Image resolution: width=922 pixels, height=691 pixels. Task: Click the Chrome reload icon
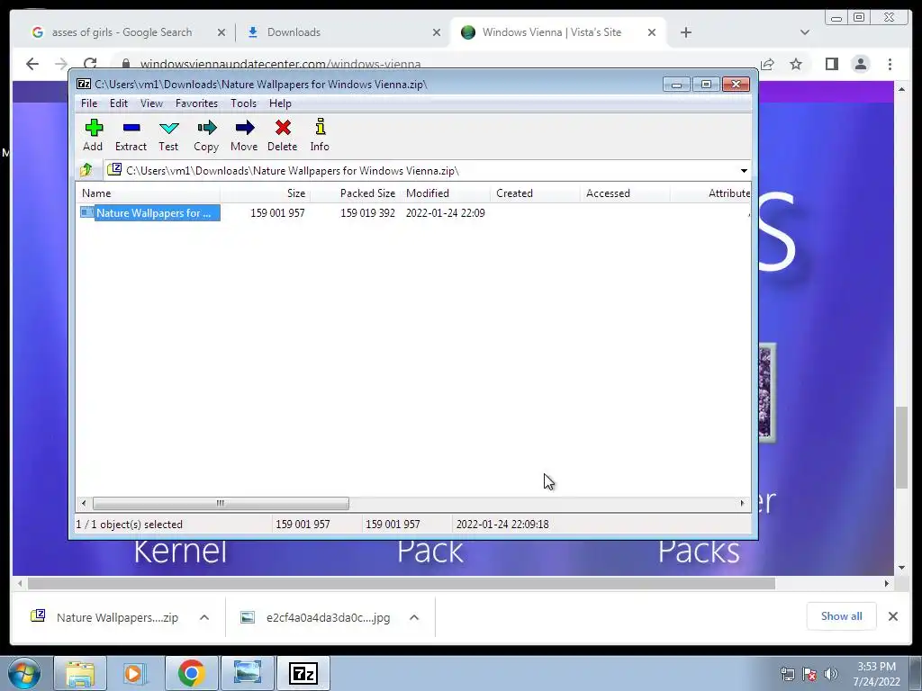click(x=90, y=64)
